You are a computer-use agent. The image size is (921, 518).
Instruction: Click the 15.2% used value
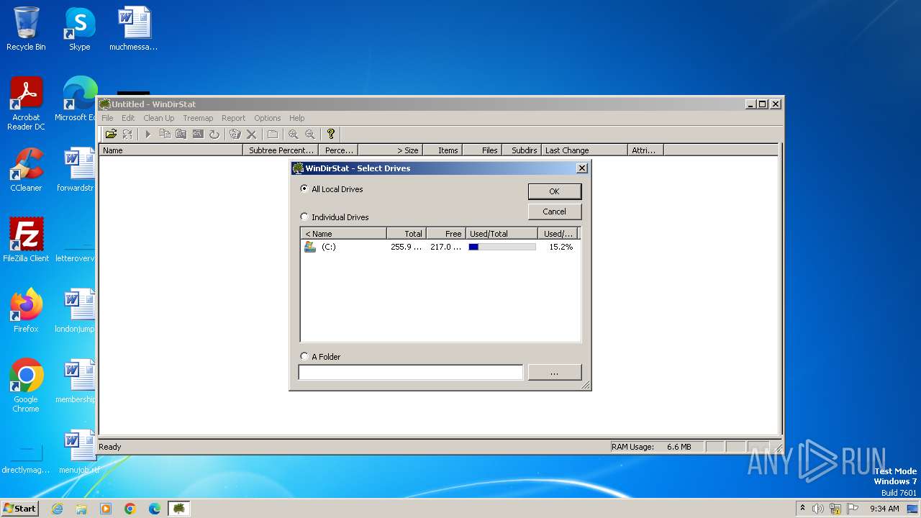coord(561,247)
